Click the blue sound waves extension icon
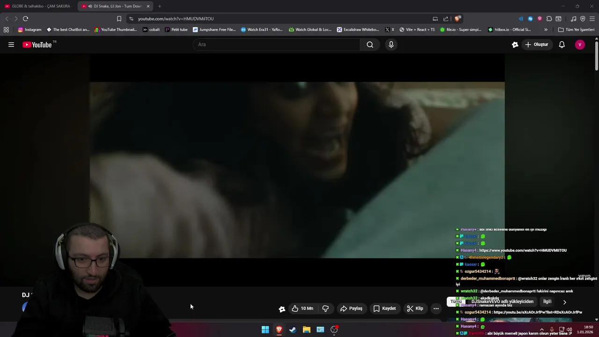 (521, 19)
